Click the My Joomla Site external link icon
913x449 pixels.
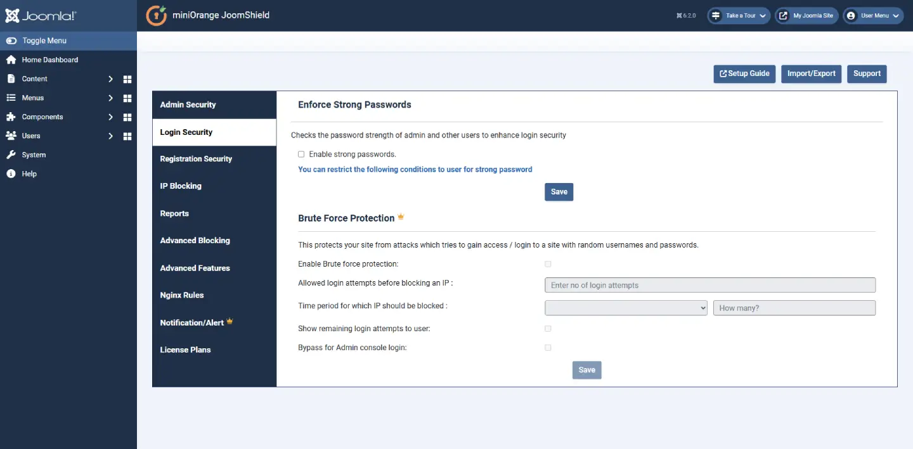coord(784,16)
